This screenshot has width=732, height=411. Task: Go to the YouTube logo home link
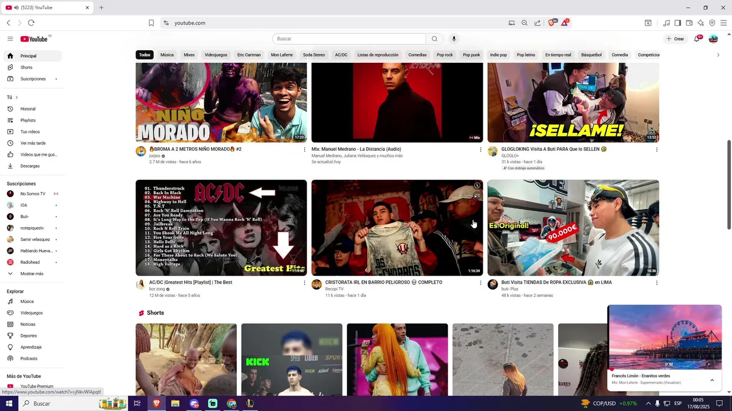[x=34, y=39]
